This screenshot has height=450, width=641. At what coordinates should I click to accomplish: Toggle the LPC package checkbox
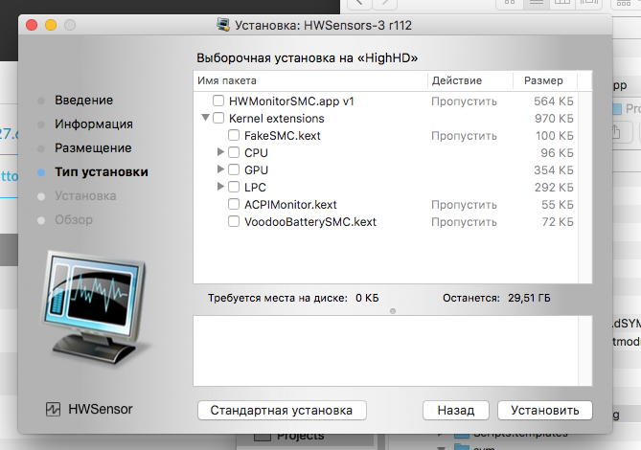pos(234,187)
